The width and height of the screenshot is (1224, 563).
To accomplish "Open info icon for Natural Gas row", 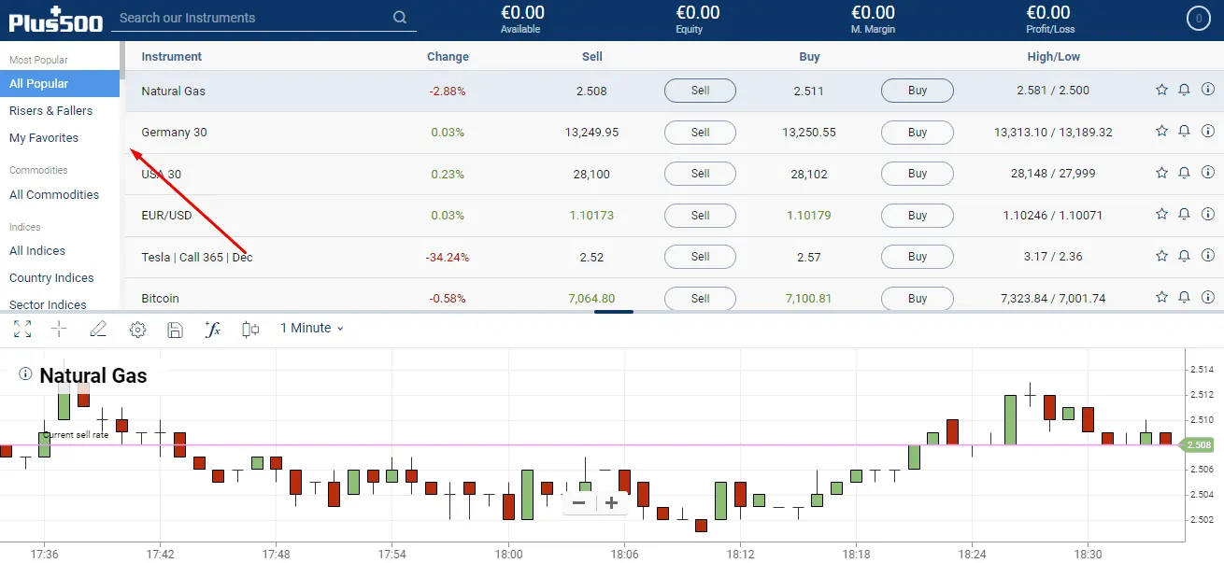I will (1207, 90).
